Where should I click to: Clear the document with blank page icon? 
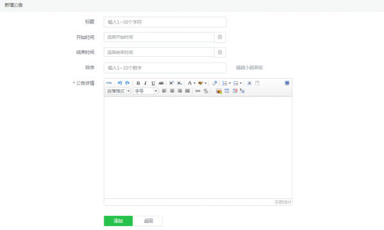[x=257, y=83]
